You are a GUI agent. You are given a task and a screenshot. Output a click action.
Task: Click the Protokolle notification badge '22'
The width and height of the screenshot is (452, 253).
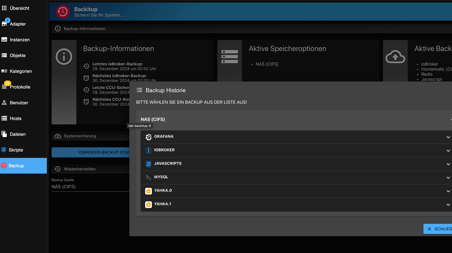click(8, 83)
